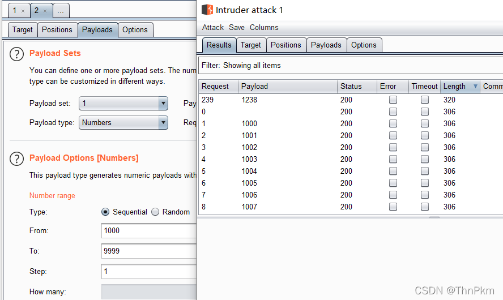This screenshot has height=300, width=503.
Task: Open the Payload set dropdown
Action: coord(123,103)
